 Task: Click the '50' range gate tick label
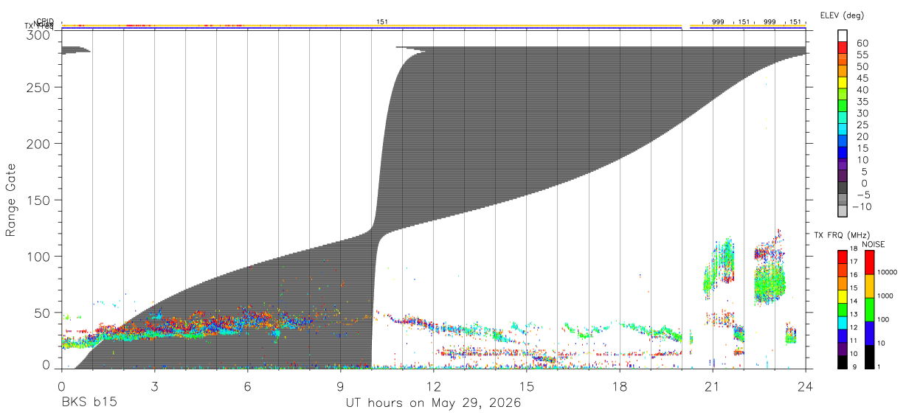point(42,313)
